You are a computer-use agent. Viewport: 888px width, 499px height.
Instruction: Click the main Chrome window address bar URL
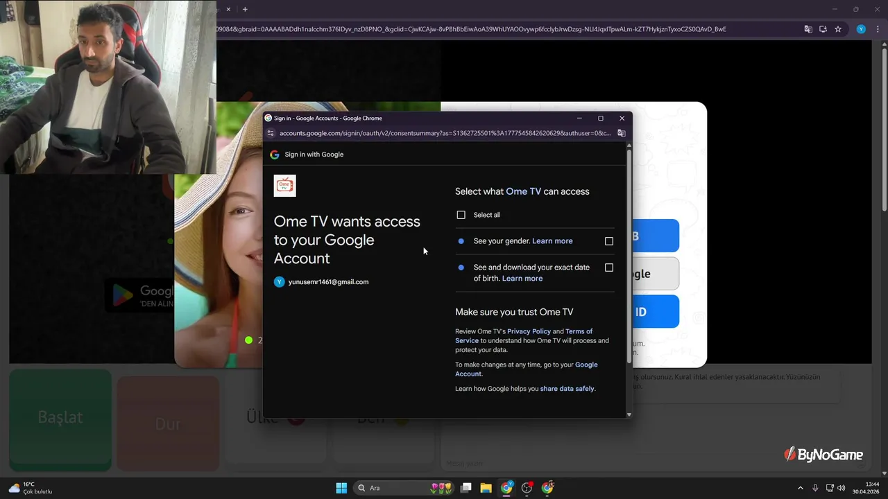pyautogui.click(x=471, y=29)
